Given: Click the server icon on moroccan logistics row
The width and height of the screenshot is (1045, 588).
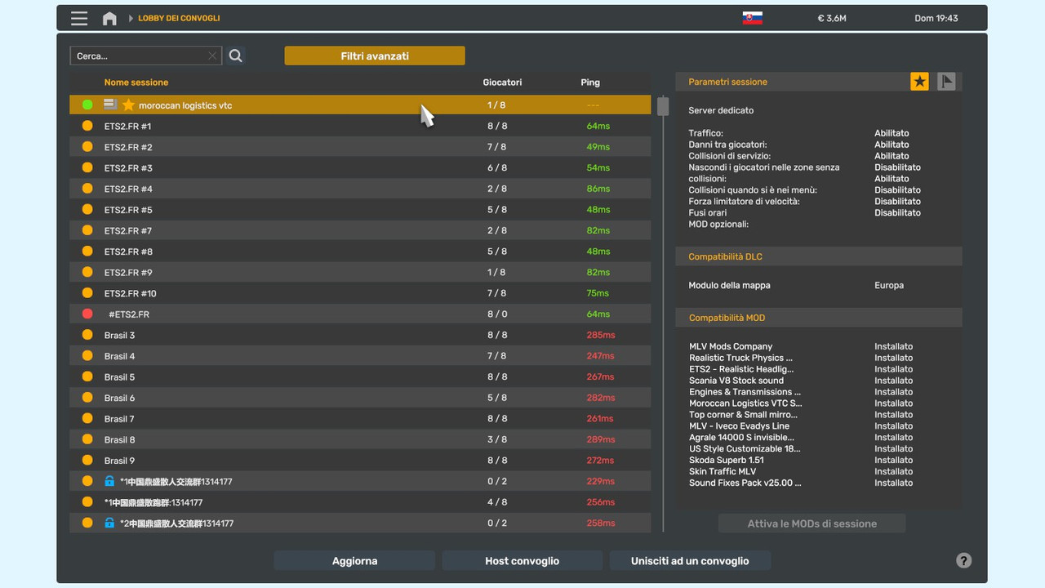Looking at the screenshot, I should [x=110, y=105].
